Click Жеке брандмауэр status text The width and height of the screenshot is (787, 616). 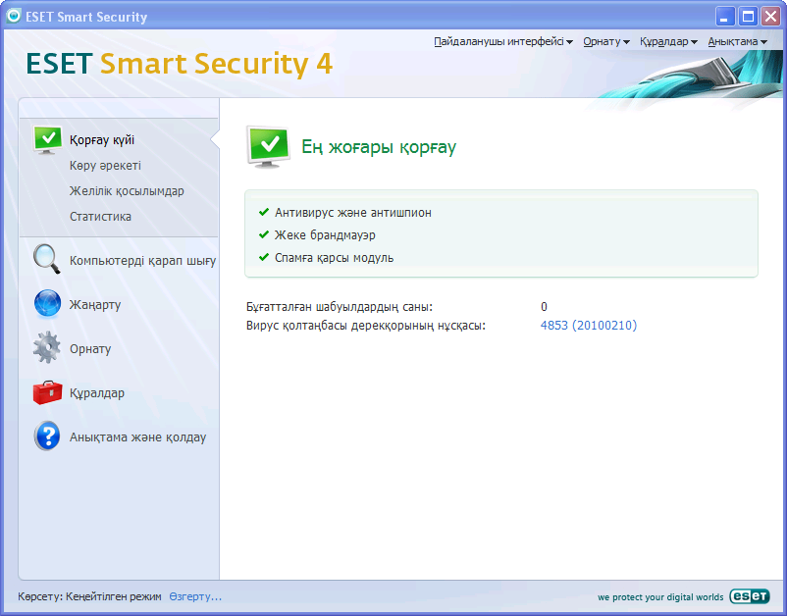coord(325,234)
